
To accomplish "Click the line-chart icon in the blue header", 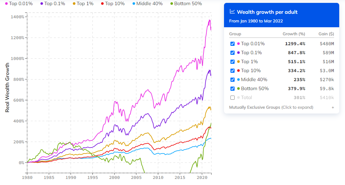I will 232,12.
